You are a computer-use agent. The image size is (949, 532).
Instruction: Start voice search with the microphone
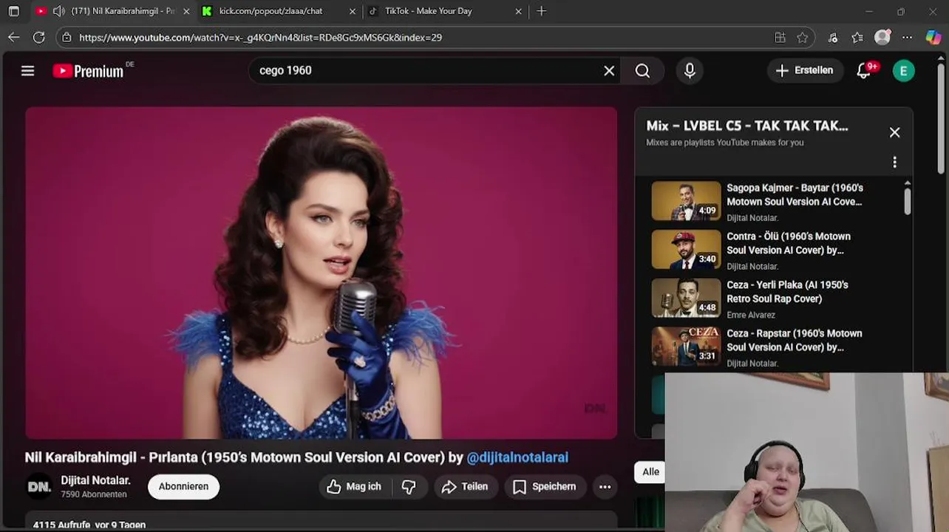[690, 70]
